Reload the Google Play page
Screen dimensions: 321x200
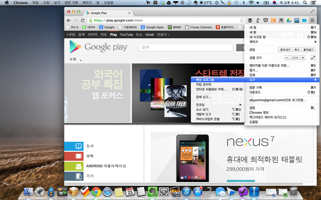click(82, 20)
